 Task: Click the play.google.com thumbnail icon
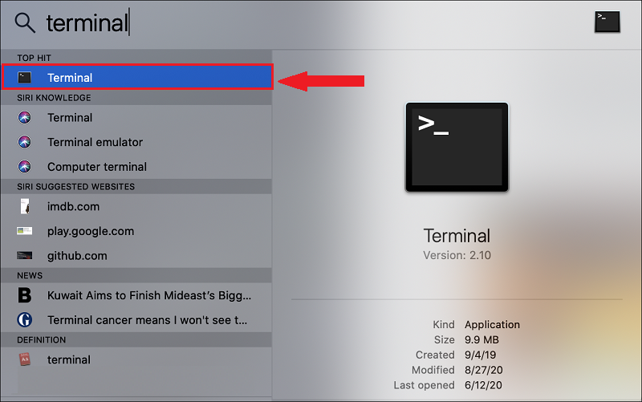coord(25,231)
